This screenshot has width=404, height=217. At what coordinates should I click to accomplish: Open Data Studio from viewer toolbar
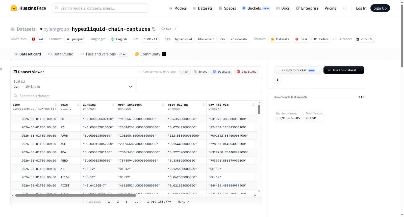coord(246,72)
